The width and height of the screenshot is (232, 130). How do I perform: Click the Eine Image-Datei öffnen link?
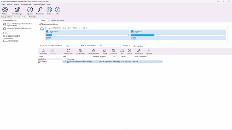coord(50,24)
